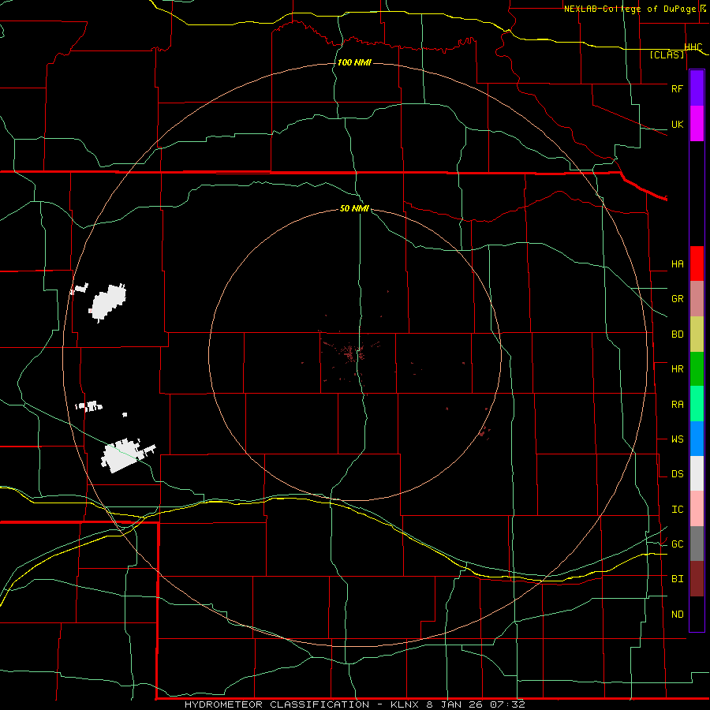Click the DS legend label text
The image size is (710, 710).
click(x=677, y=474)
